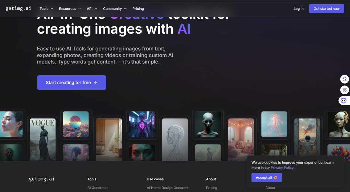Open the pale alien bust thumbnail

click(208, 124)
